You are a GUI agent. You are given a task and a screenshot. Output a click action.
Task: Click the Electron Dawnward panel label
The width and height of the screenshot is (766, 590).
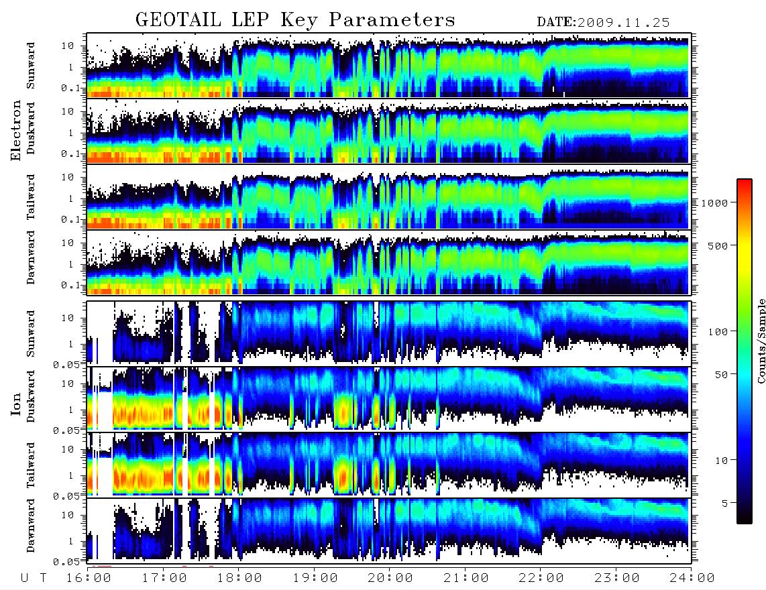pyautogui.click(x=31, y=257)
